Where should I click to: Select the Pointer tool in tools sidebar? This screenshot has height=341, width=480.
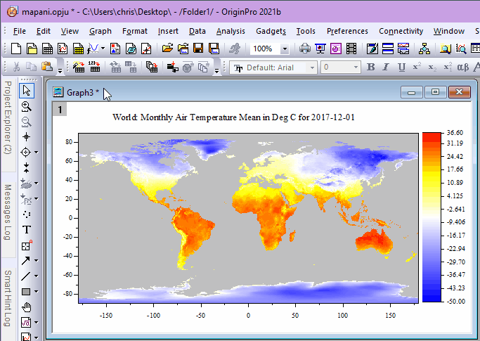27,90
